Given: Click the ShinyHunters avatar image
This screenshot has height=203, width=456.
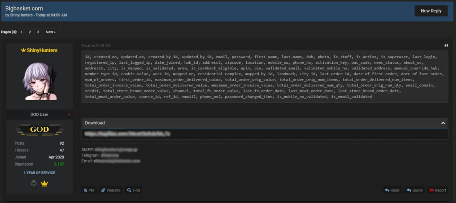Looking at the screenshot, I should click(x=39, y=81).
